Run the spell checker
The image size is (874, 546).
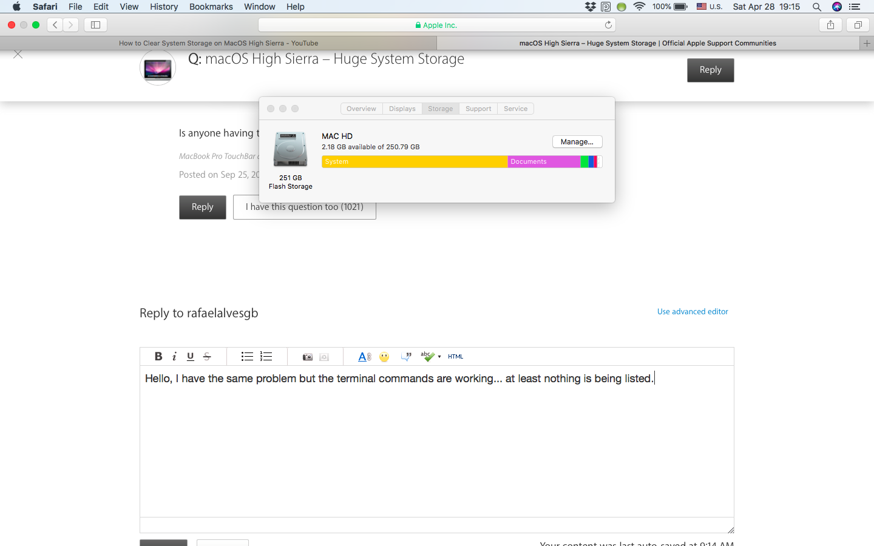(427, 357)
